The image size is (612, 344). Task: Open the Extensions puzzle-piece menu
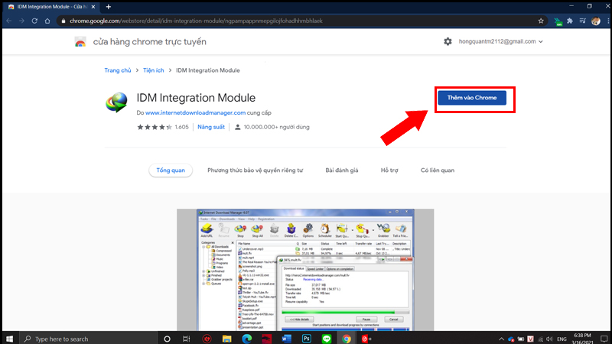click(x=570, y=21)
